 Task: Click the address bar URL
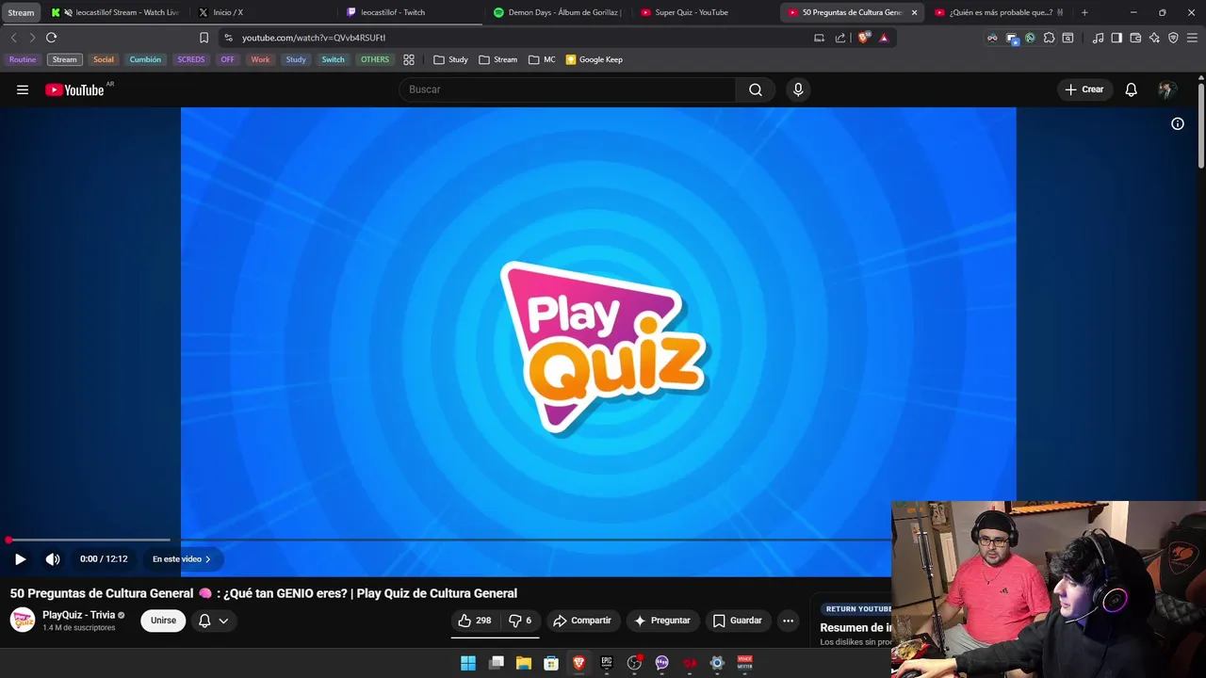tap(314, 38)
